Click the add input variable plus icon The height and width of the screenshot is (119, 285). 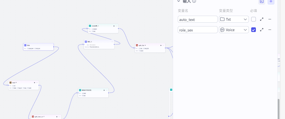pyautogui.click(x=271, y=1)
